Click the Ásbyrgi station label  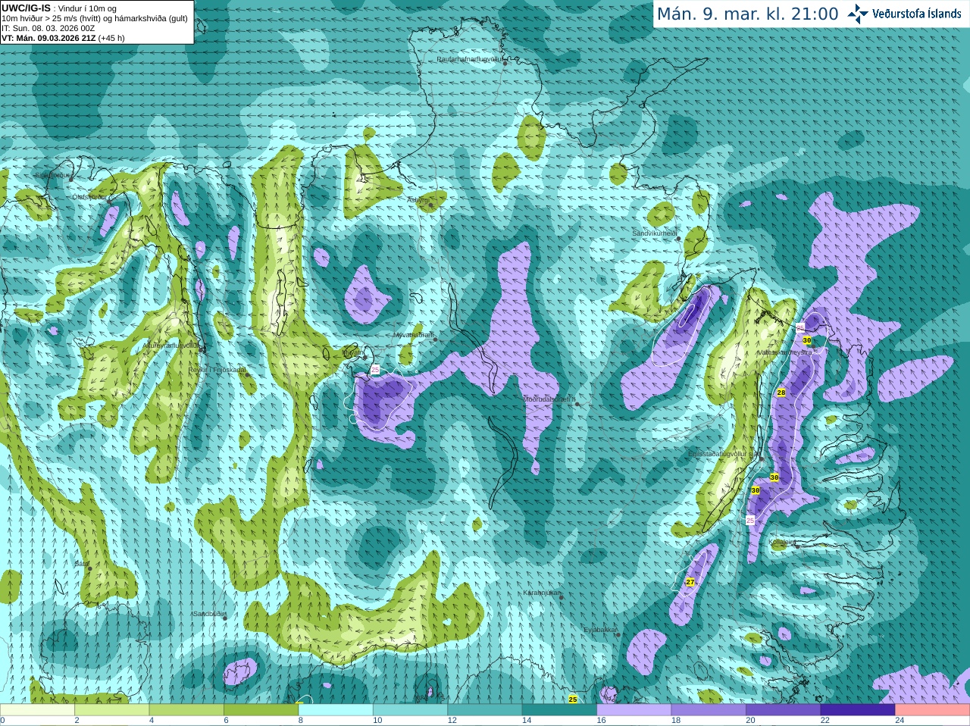tap(417, 200)
